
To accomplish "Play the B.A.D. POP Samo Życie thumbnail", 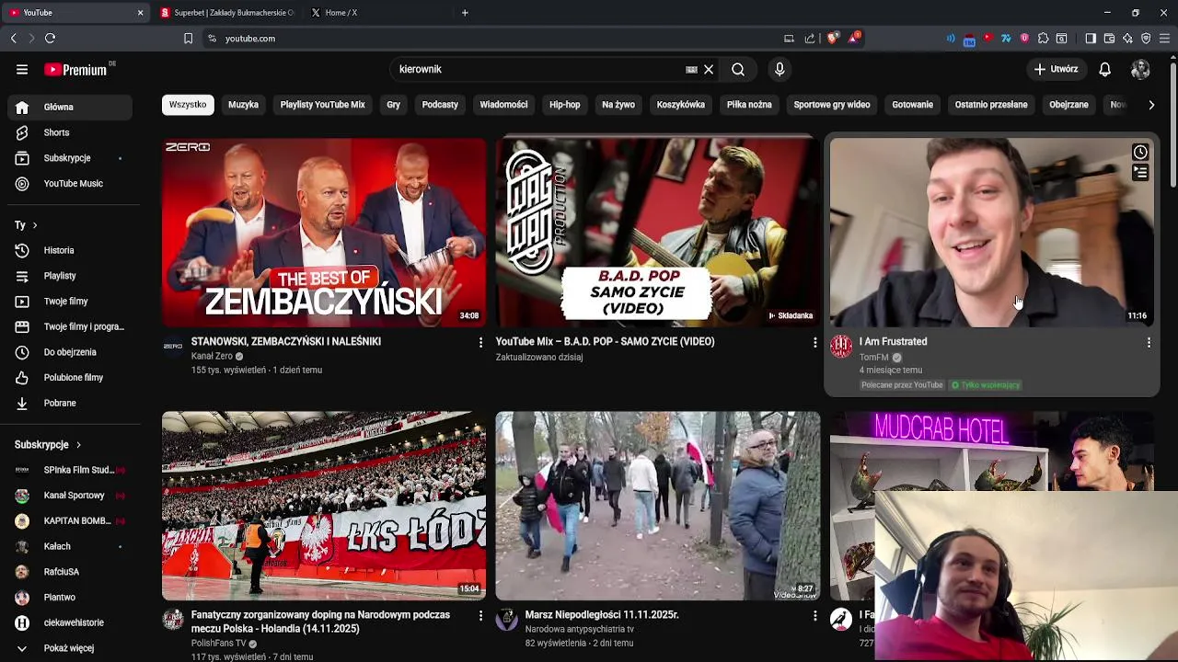I will [x=658, y=233].
